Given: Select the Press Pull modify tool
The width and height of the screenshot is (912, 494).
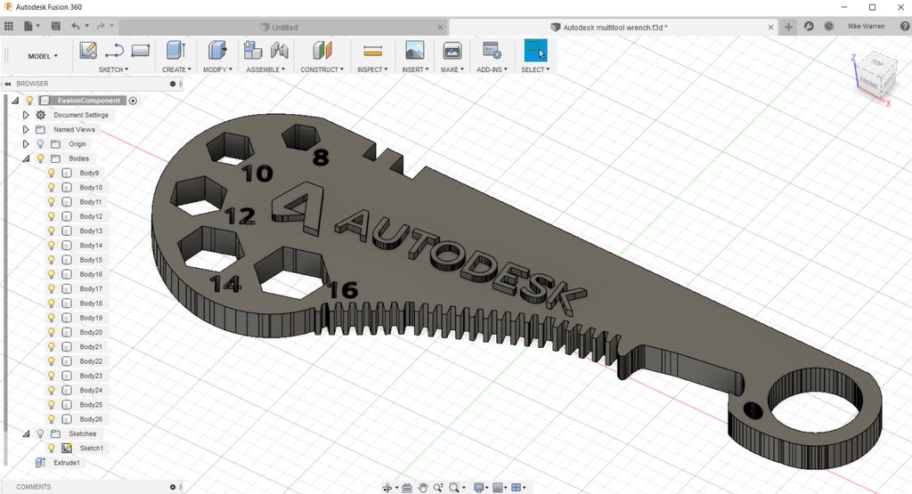Looking at the screenshot, I should click(x=217, y=51).
